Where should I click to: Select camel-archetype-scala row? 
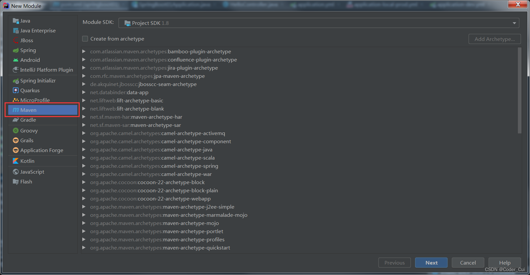(x=300, y=158)
